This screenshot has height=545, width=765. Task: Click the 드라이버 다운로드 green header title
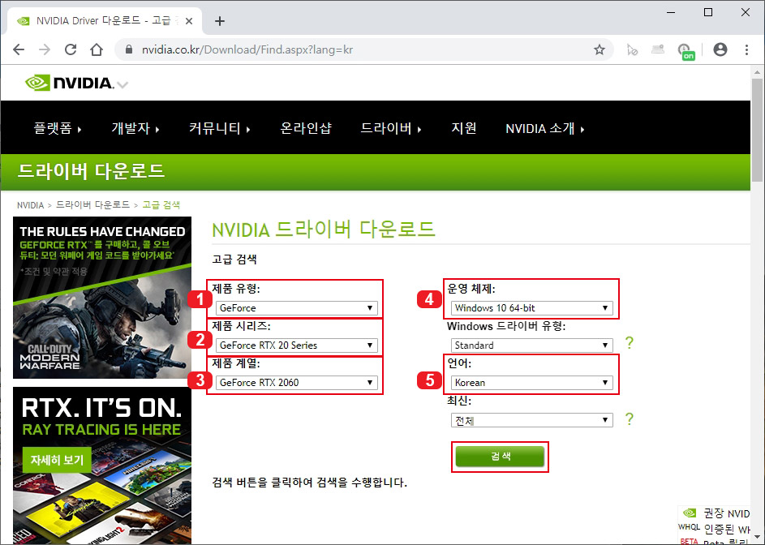pos(91,171)
